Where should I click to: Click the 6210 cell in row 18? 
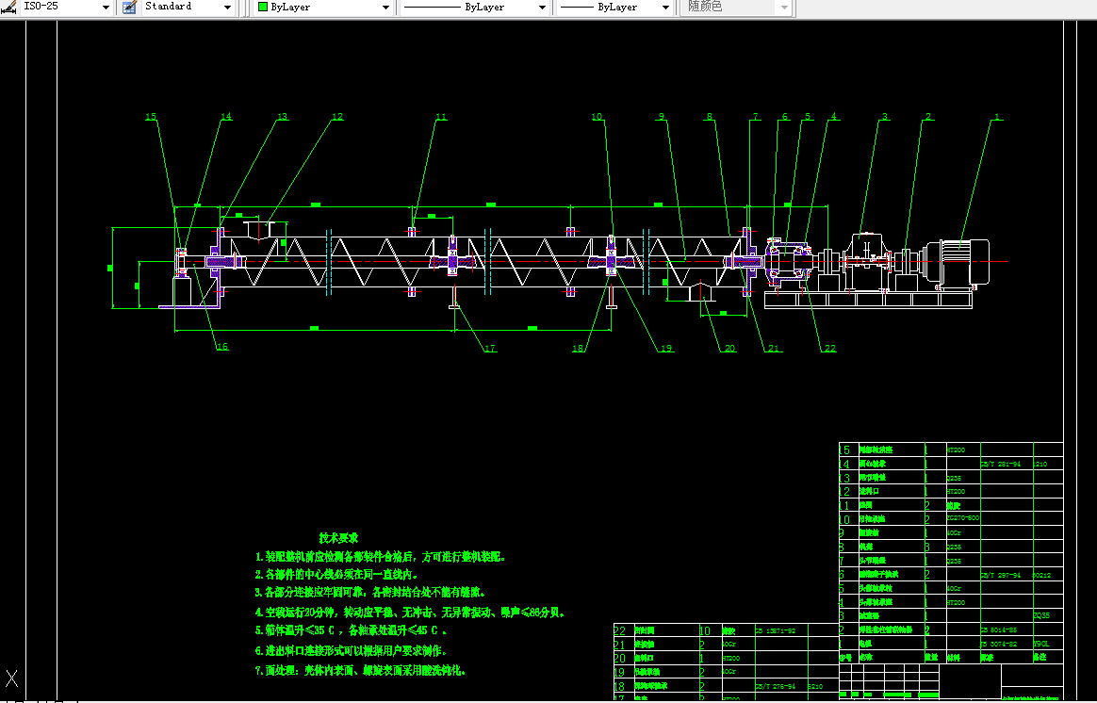(x=815, y=686)
